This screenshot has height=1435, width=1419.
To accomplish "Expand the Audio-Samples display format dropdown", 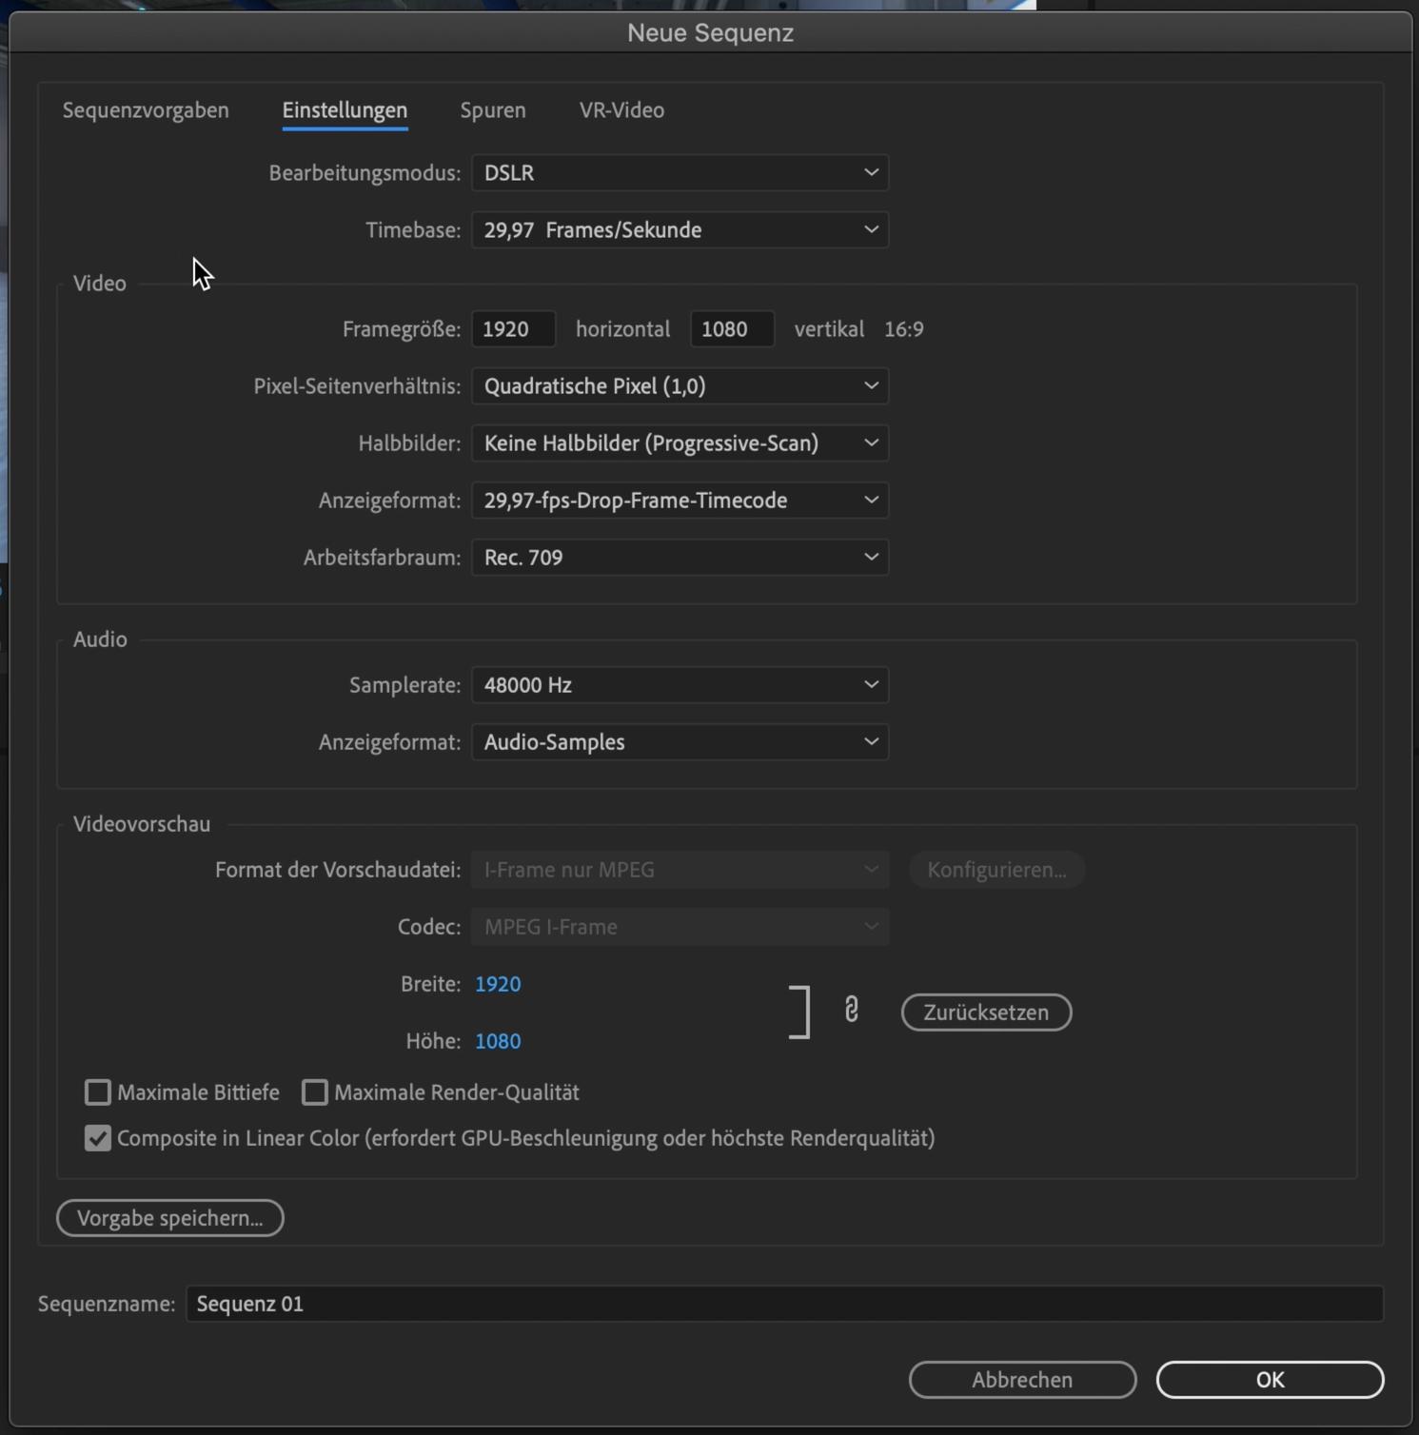I will click(x=680, y=742).
